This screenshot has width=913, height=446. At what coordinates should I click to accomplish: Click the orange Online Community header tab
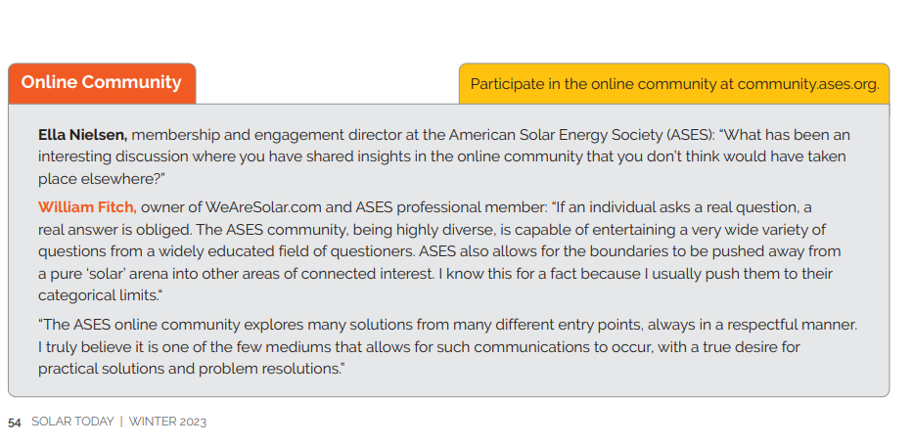102,83
